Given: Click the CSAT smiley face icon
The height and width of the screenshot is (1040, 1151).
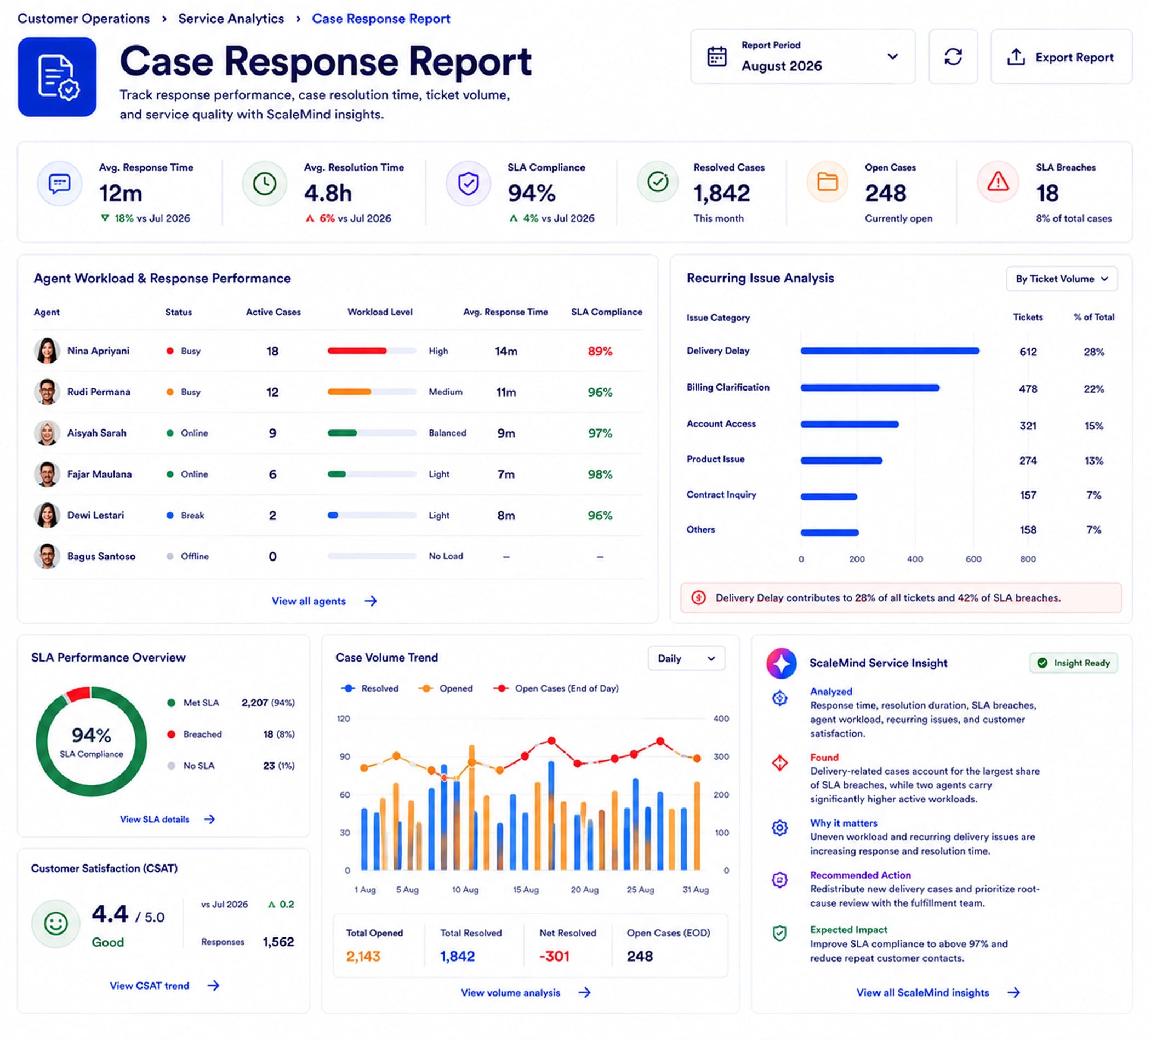Looking at the screenshot, I should [x=56, y=923].
